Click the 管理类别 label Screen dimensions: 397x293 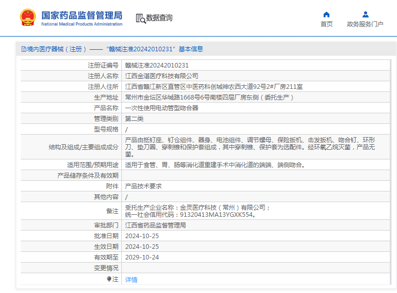(106, 118)
